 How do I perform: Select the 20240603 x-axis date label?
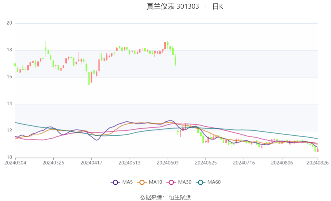(x=168, y=162)
